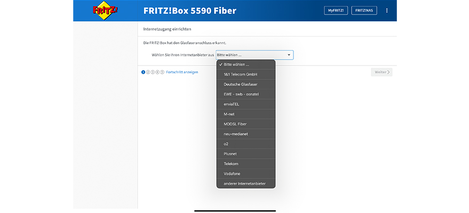Click the Fortschritt anzeigen link
The height and width of the screenshot is (213, 469).
[182, 72]
